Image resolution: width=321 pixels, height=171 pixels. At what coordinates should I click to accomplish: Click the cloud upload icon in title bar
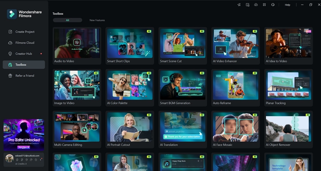click(256, 5)
